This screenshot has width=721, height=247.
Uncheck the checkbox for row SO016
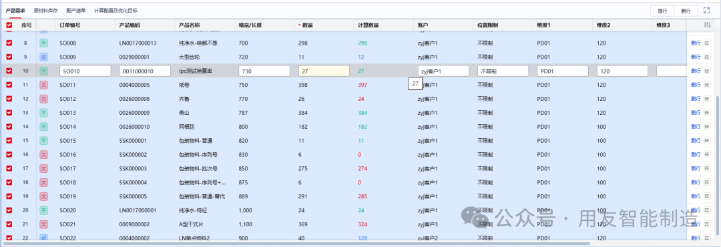tap(9, 155)
